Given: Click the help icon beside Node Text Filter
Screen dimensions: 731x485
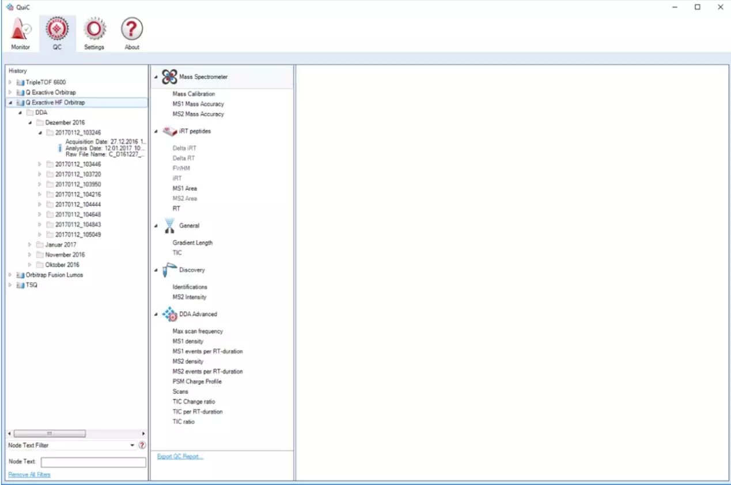Looking at the screenshot, I should pos(142,445).
